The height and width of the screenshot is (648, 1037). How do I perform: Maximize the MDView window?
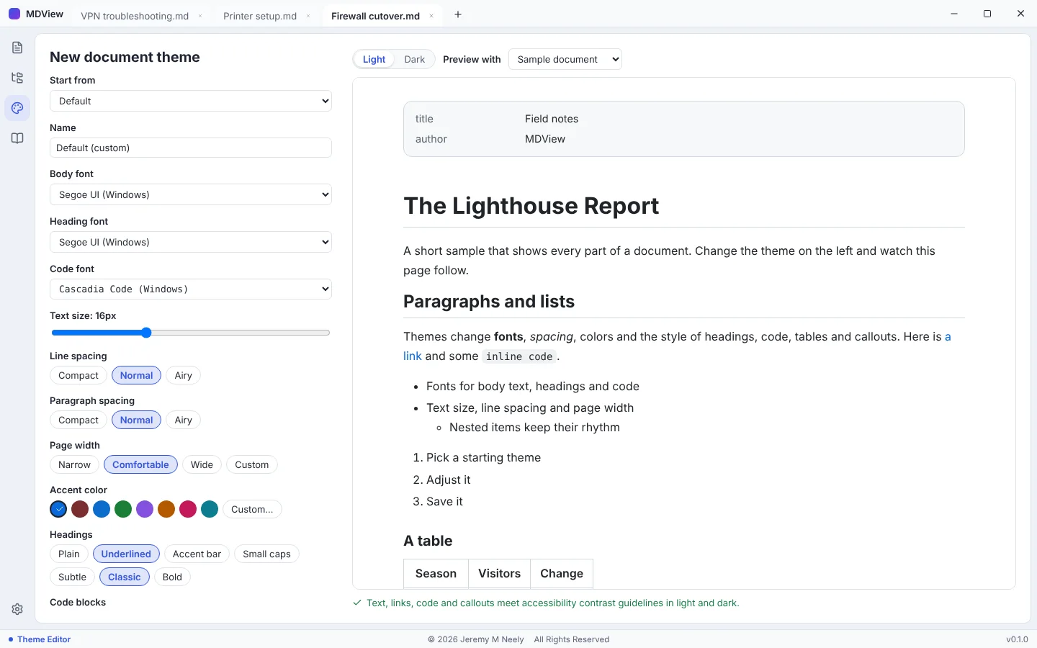pos(987,14)
